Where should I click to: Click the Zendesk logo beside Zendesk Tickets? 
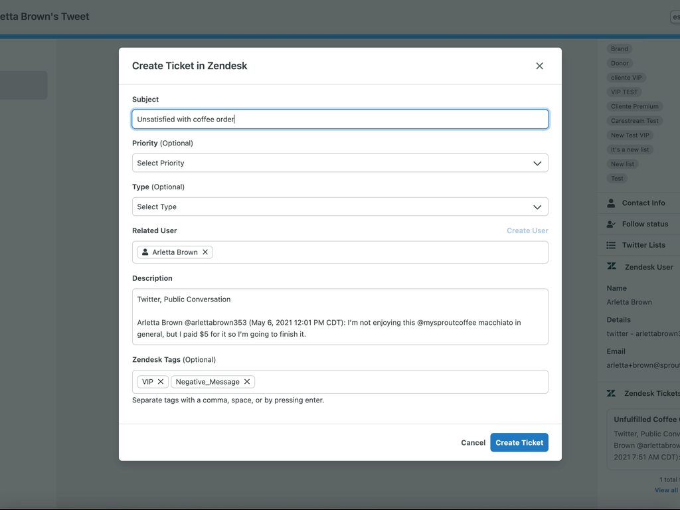(610, 393)
